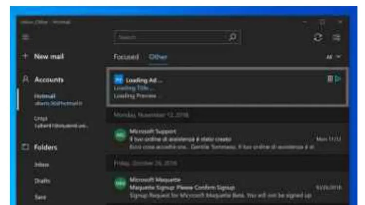Click the Microsoft Marquette green avatar

click(120, 184)
